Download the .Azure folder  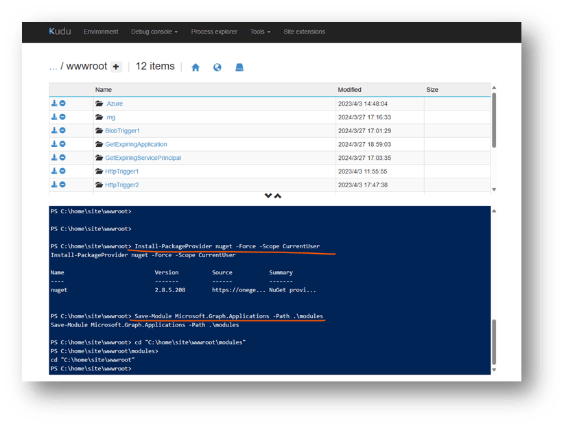click(54, 104)
